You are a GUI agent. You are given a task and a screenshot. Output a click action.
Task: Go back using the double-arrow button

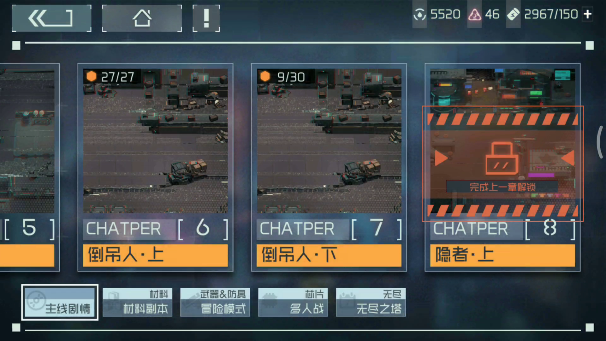point(51,18)
